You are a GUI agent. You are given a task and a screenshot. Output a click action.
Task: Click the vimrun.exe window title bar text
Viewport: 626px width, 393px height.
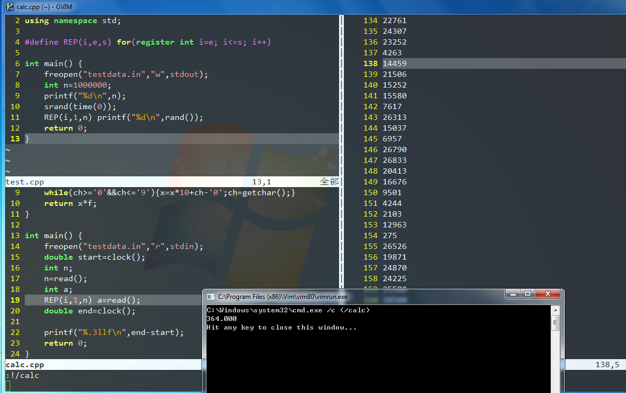click(x=283, y=297)
